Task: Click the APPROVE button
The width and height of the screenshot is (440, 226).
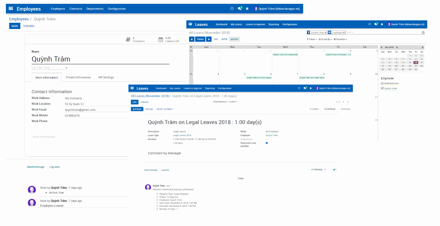Action: (137, 109)
